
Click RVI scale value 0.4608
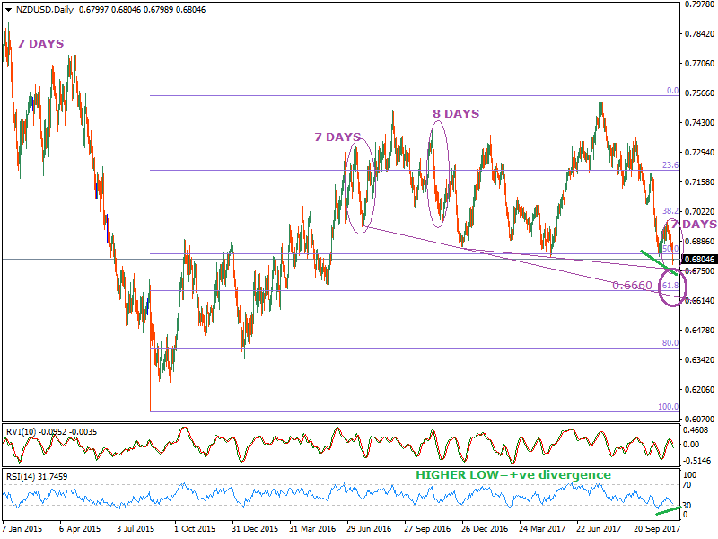[x=696, y=430]
